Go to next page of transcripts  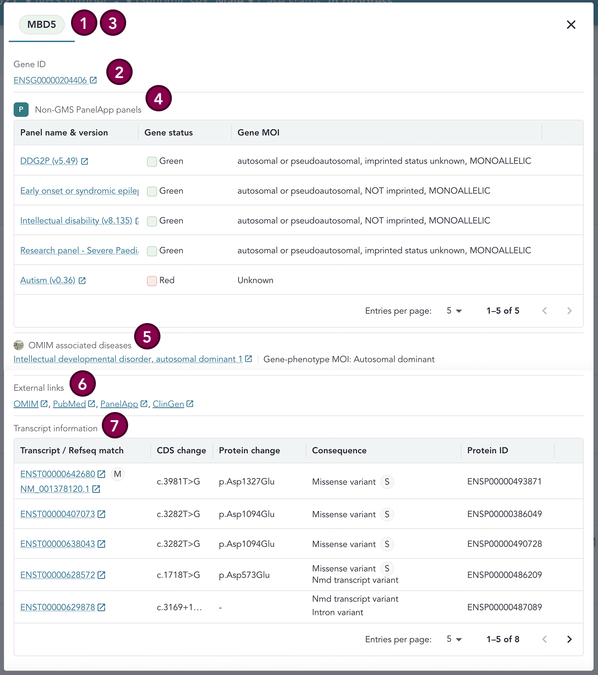tap(569, 639)
